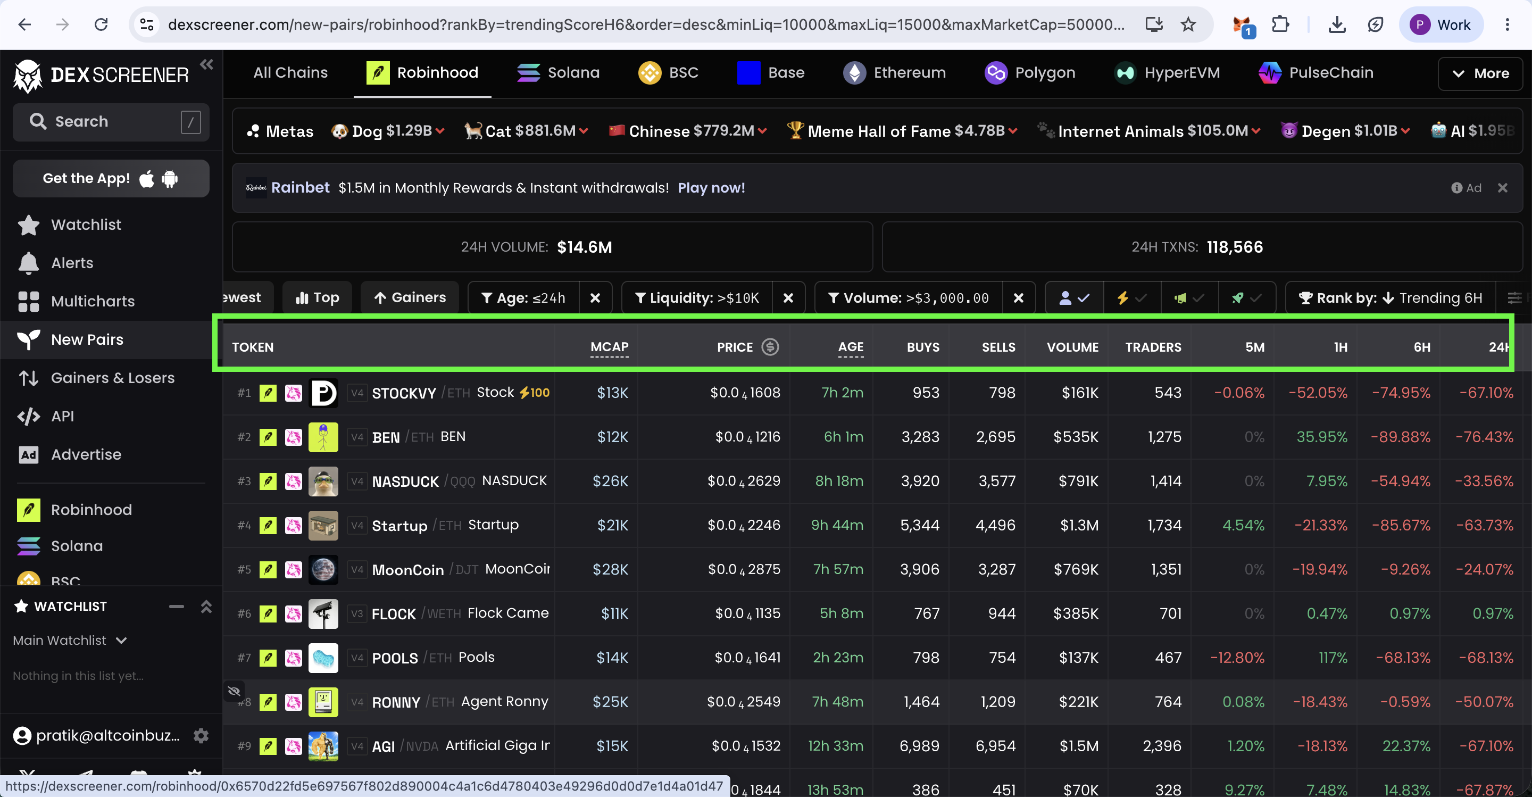This screenshot has width=1532, height=797.
Task: Sort table by MCAP column header
Action: pos(609,347)
